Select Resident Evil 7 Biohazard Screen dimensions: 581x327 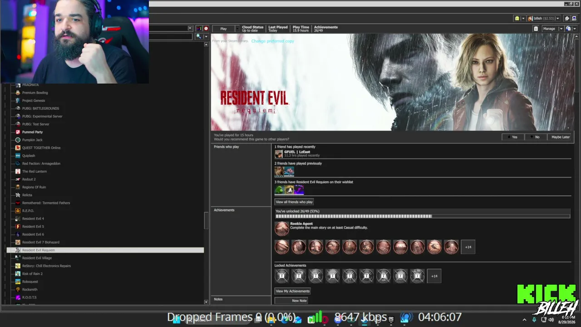pyautogui.click(x=41, y=242)
